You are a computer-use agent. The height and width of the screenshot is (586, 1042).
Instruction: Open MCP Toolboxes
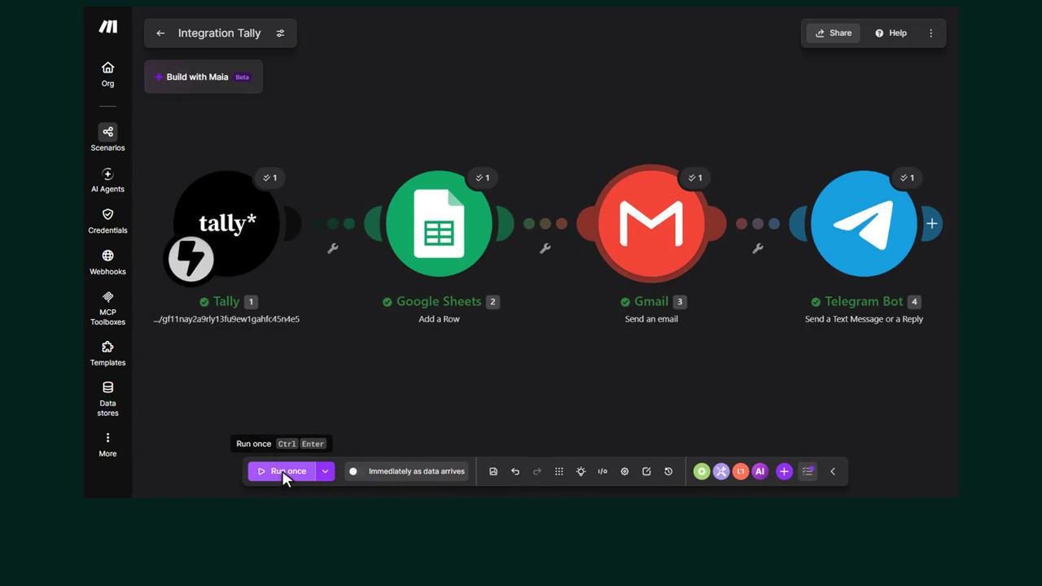pos(107,308)
